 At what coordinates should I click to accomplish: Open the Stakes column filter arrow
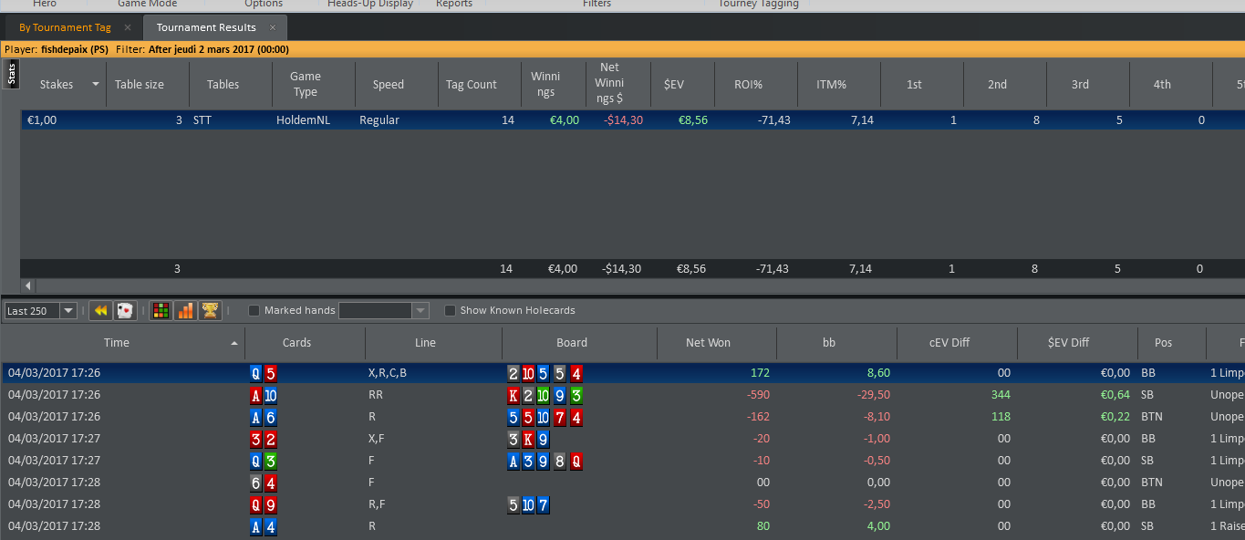pyautogui.click(x=96, y=84)
